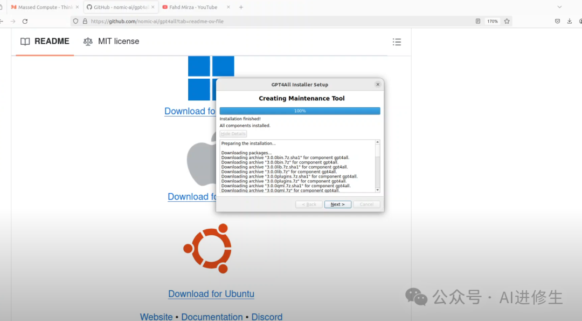Select the MIT license tab

pos(112,41)
